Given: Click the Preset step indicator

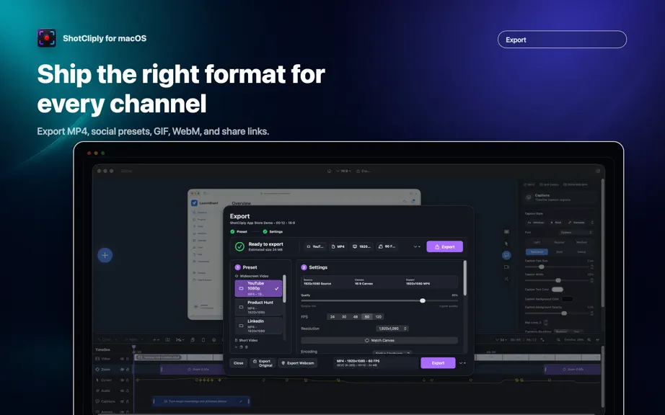Looking at the screenshot, I should pos(239,232).
